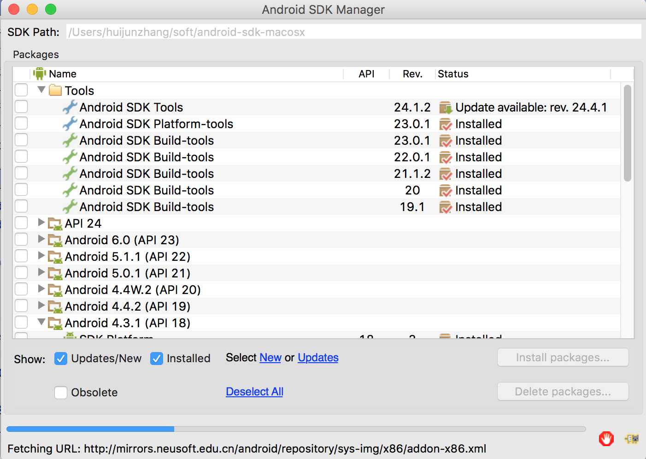Click the Rev. column header
The image size is (646, 459).
pos(412,74)
